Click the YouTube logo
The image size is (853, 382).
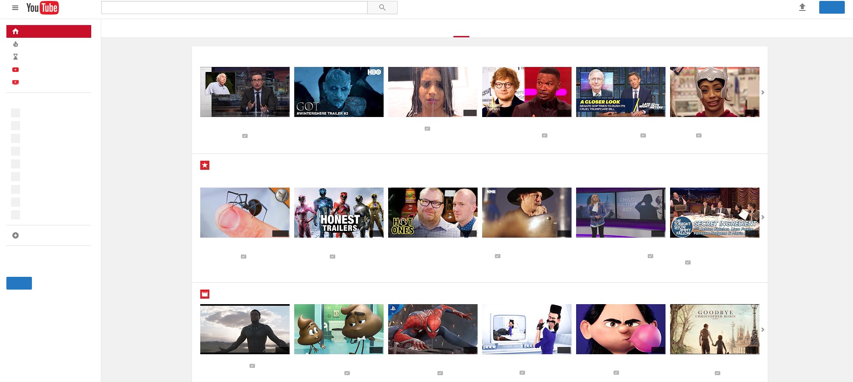point(42,8)
